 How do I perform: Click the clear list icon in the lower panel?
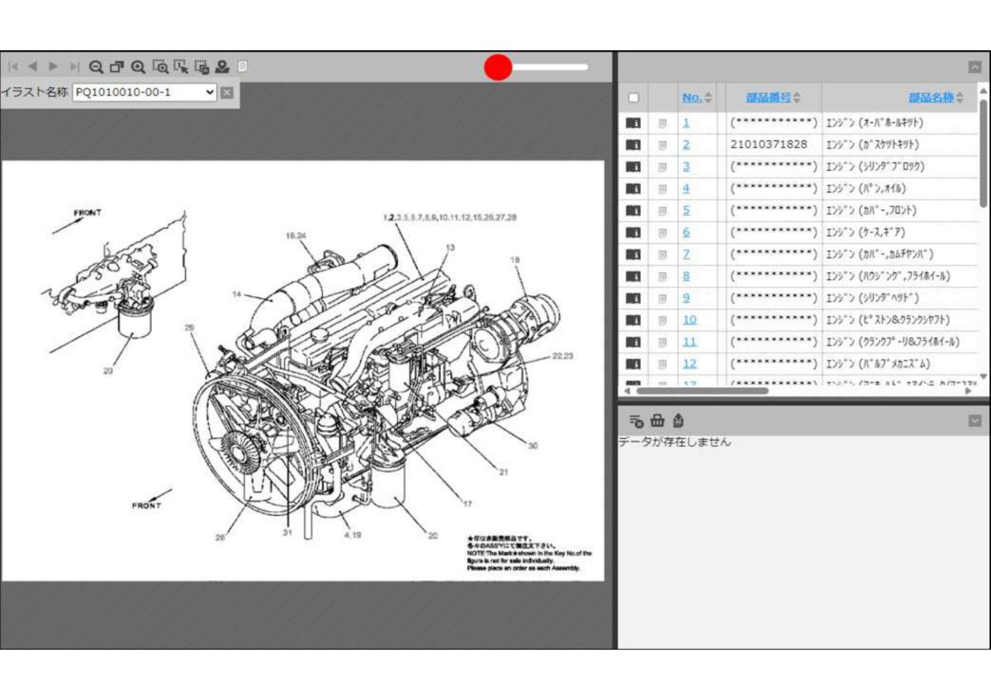[636, 421]
